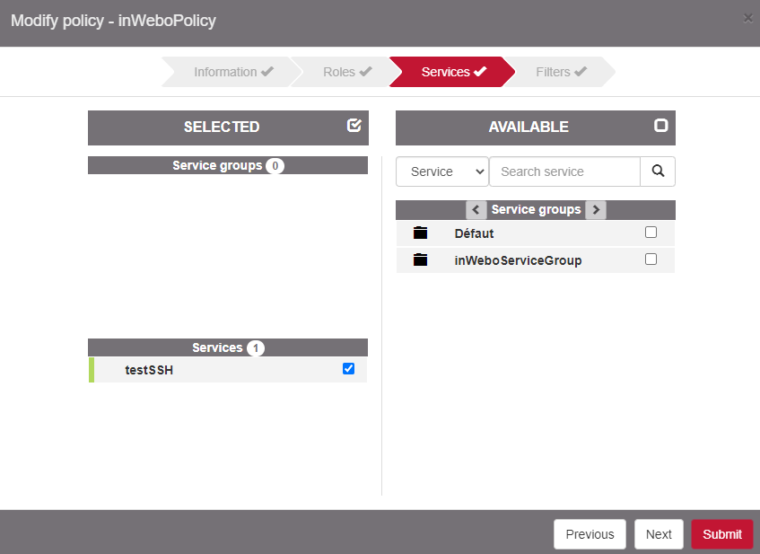The image size is (760, 554).
Task: Select the active Services step
Action: point(453,72)
